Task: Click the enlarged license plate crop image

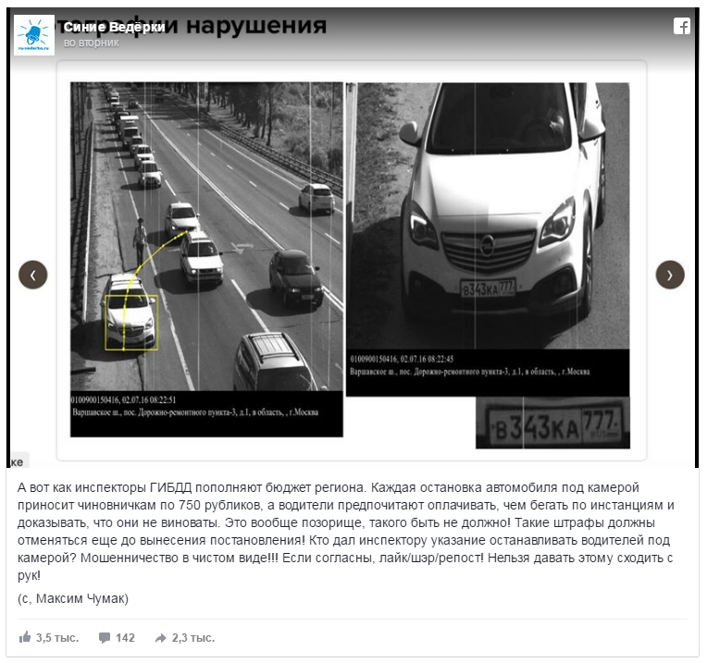Action: pos(552,423)
